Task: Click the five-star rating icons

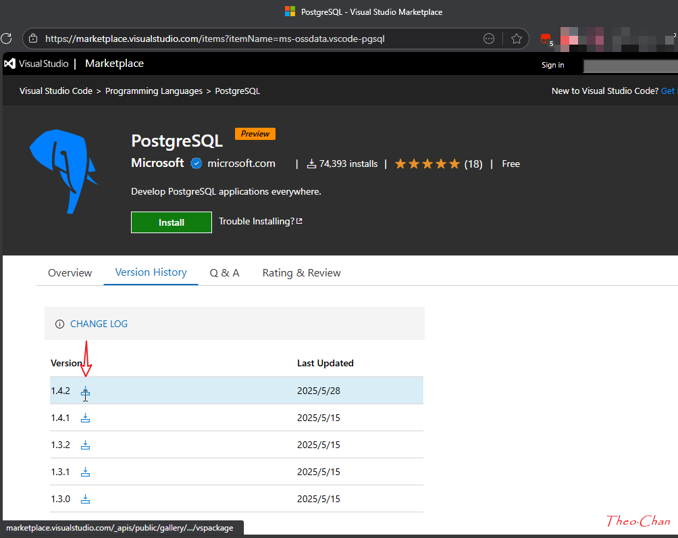Action: (427, 164)
